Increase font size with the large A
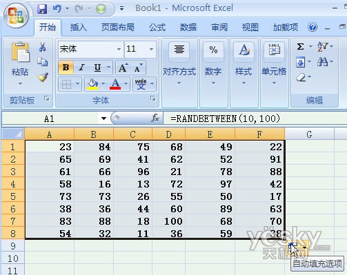 (123, 68)
